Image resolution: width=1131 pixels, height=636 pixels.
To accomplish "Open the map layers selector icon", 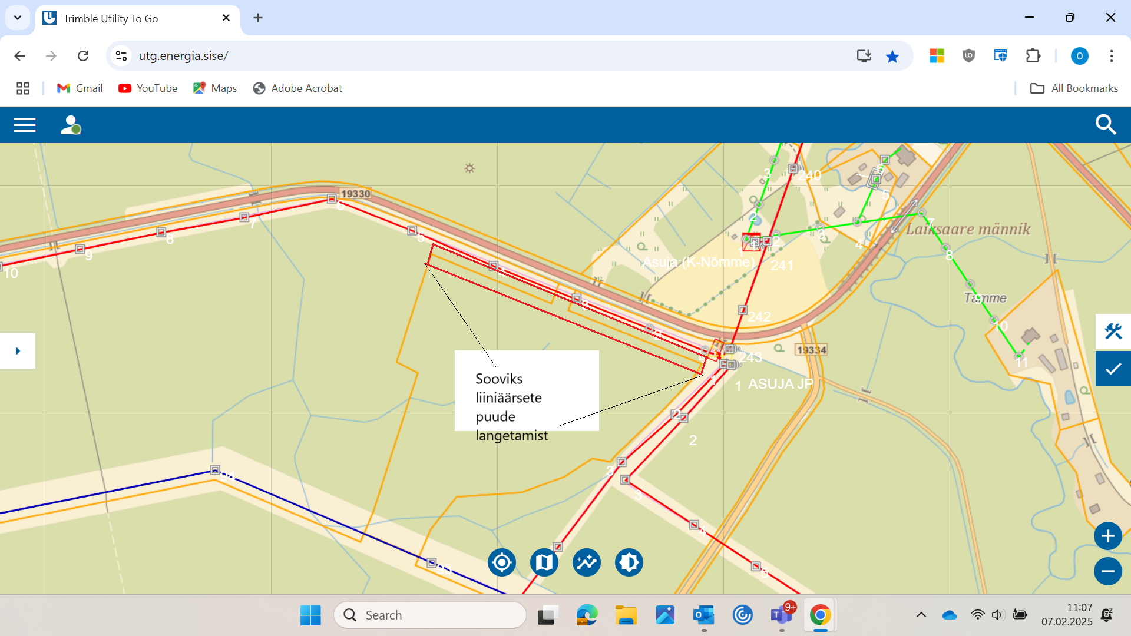I will pos(544,563).
